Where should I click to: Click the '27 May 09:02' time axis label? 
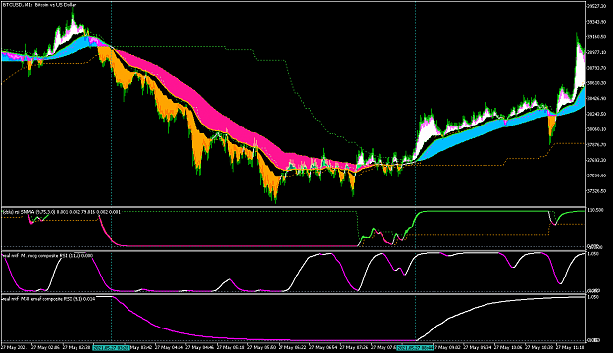pos(448,347)
